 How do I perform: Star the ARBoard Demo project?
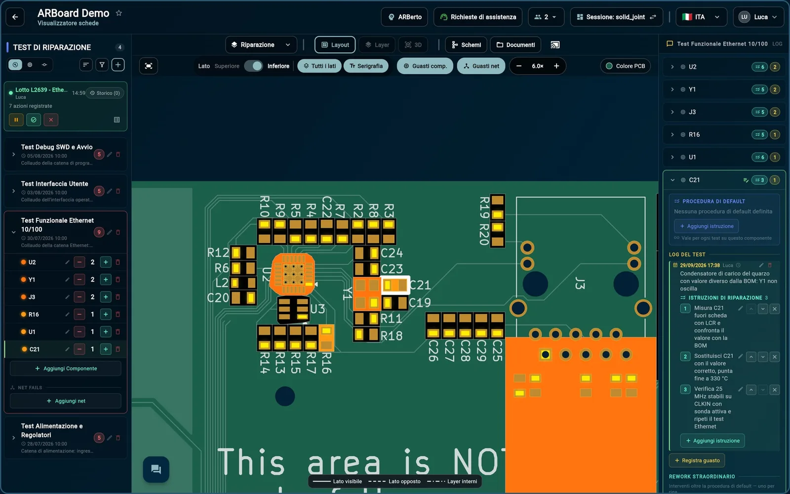click(118, 13)
